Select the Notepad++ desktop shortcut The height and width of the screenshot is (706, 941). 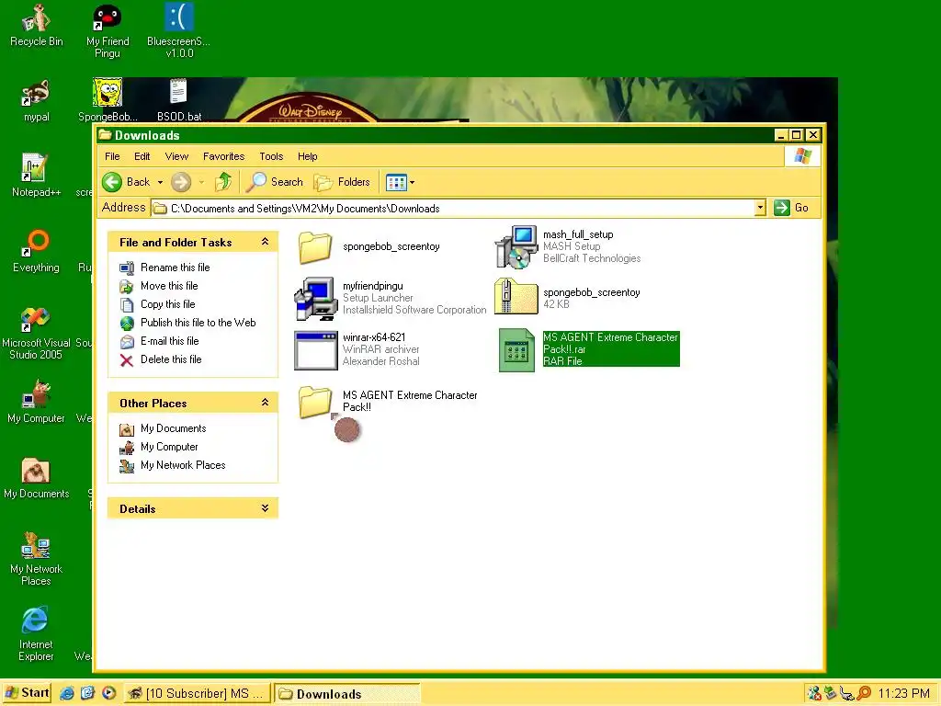pos(36,176)
